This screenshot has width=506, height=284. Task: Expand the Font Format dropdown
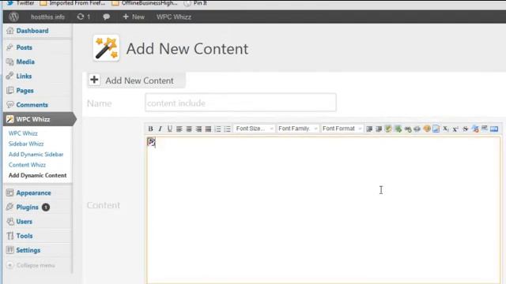(x=342, y=129)
